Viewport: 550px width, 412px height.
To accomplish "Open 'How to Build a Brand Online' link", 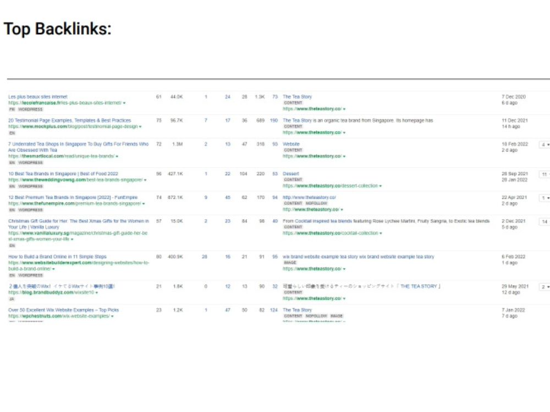I will pyautogui.click(x=57, y=257).
